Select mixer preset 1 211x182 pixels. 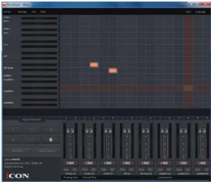pos(13,130)
